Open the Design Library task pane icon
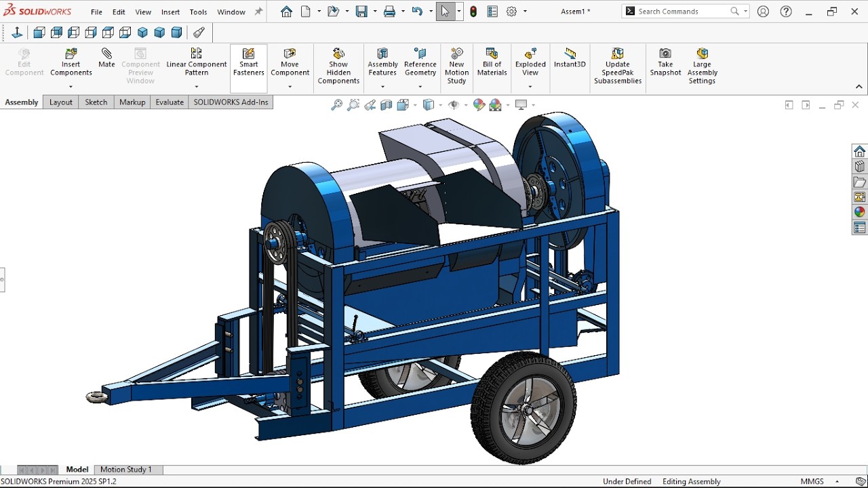This screenshot has height=488, width=868. pyautogui.click(x=860, y=167)
